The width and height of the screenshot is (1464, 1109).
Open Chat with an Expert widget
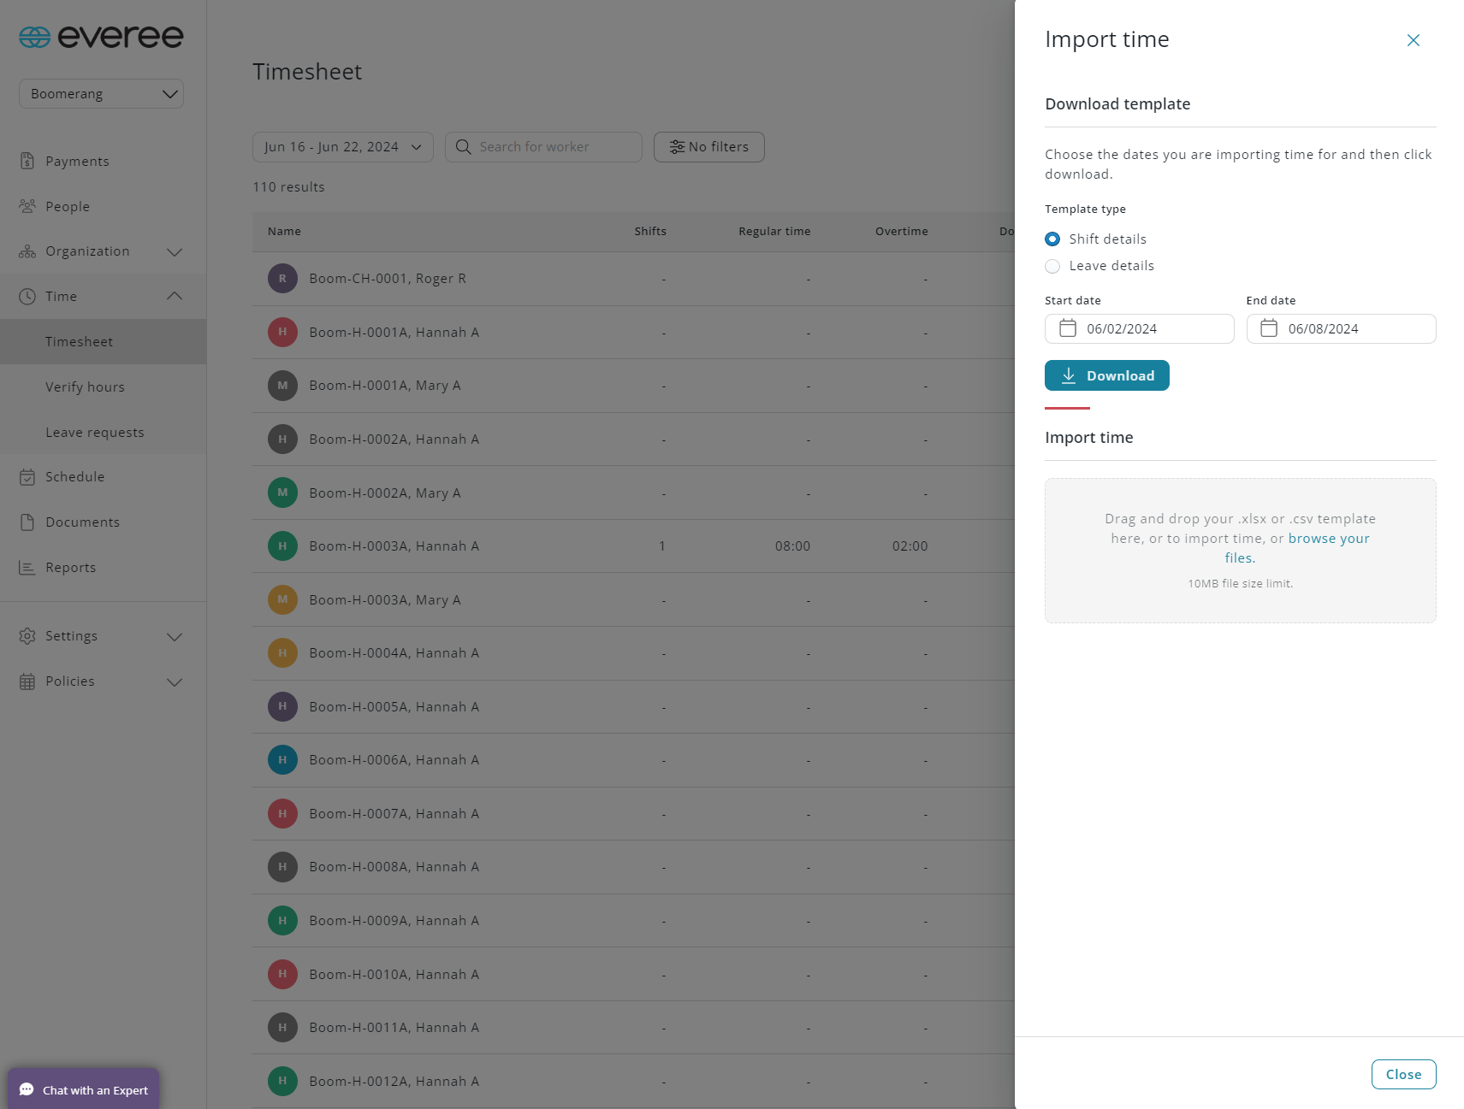tap(84, 1089)
